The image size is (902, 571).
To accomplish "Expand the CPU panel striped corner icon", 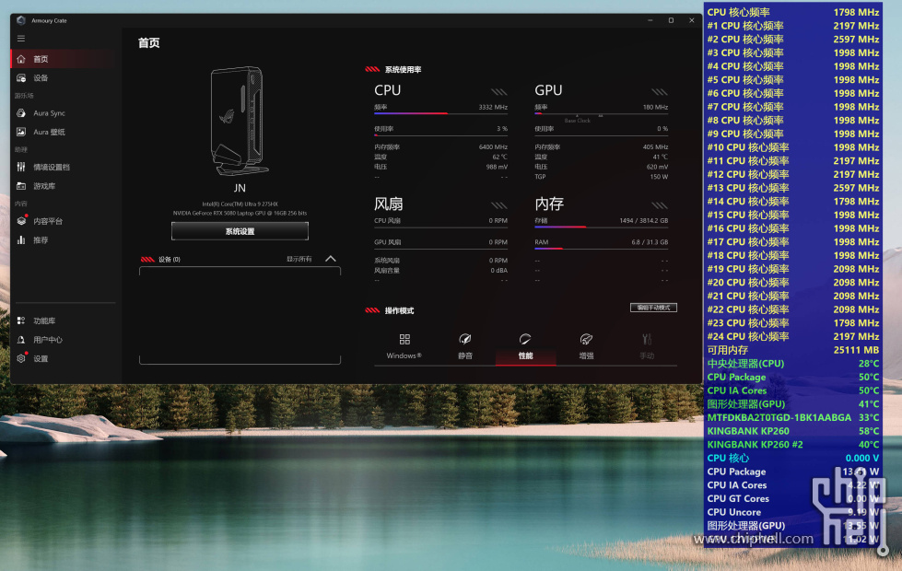I will pyautogui.click(x=498, y=91).
